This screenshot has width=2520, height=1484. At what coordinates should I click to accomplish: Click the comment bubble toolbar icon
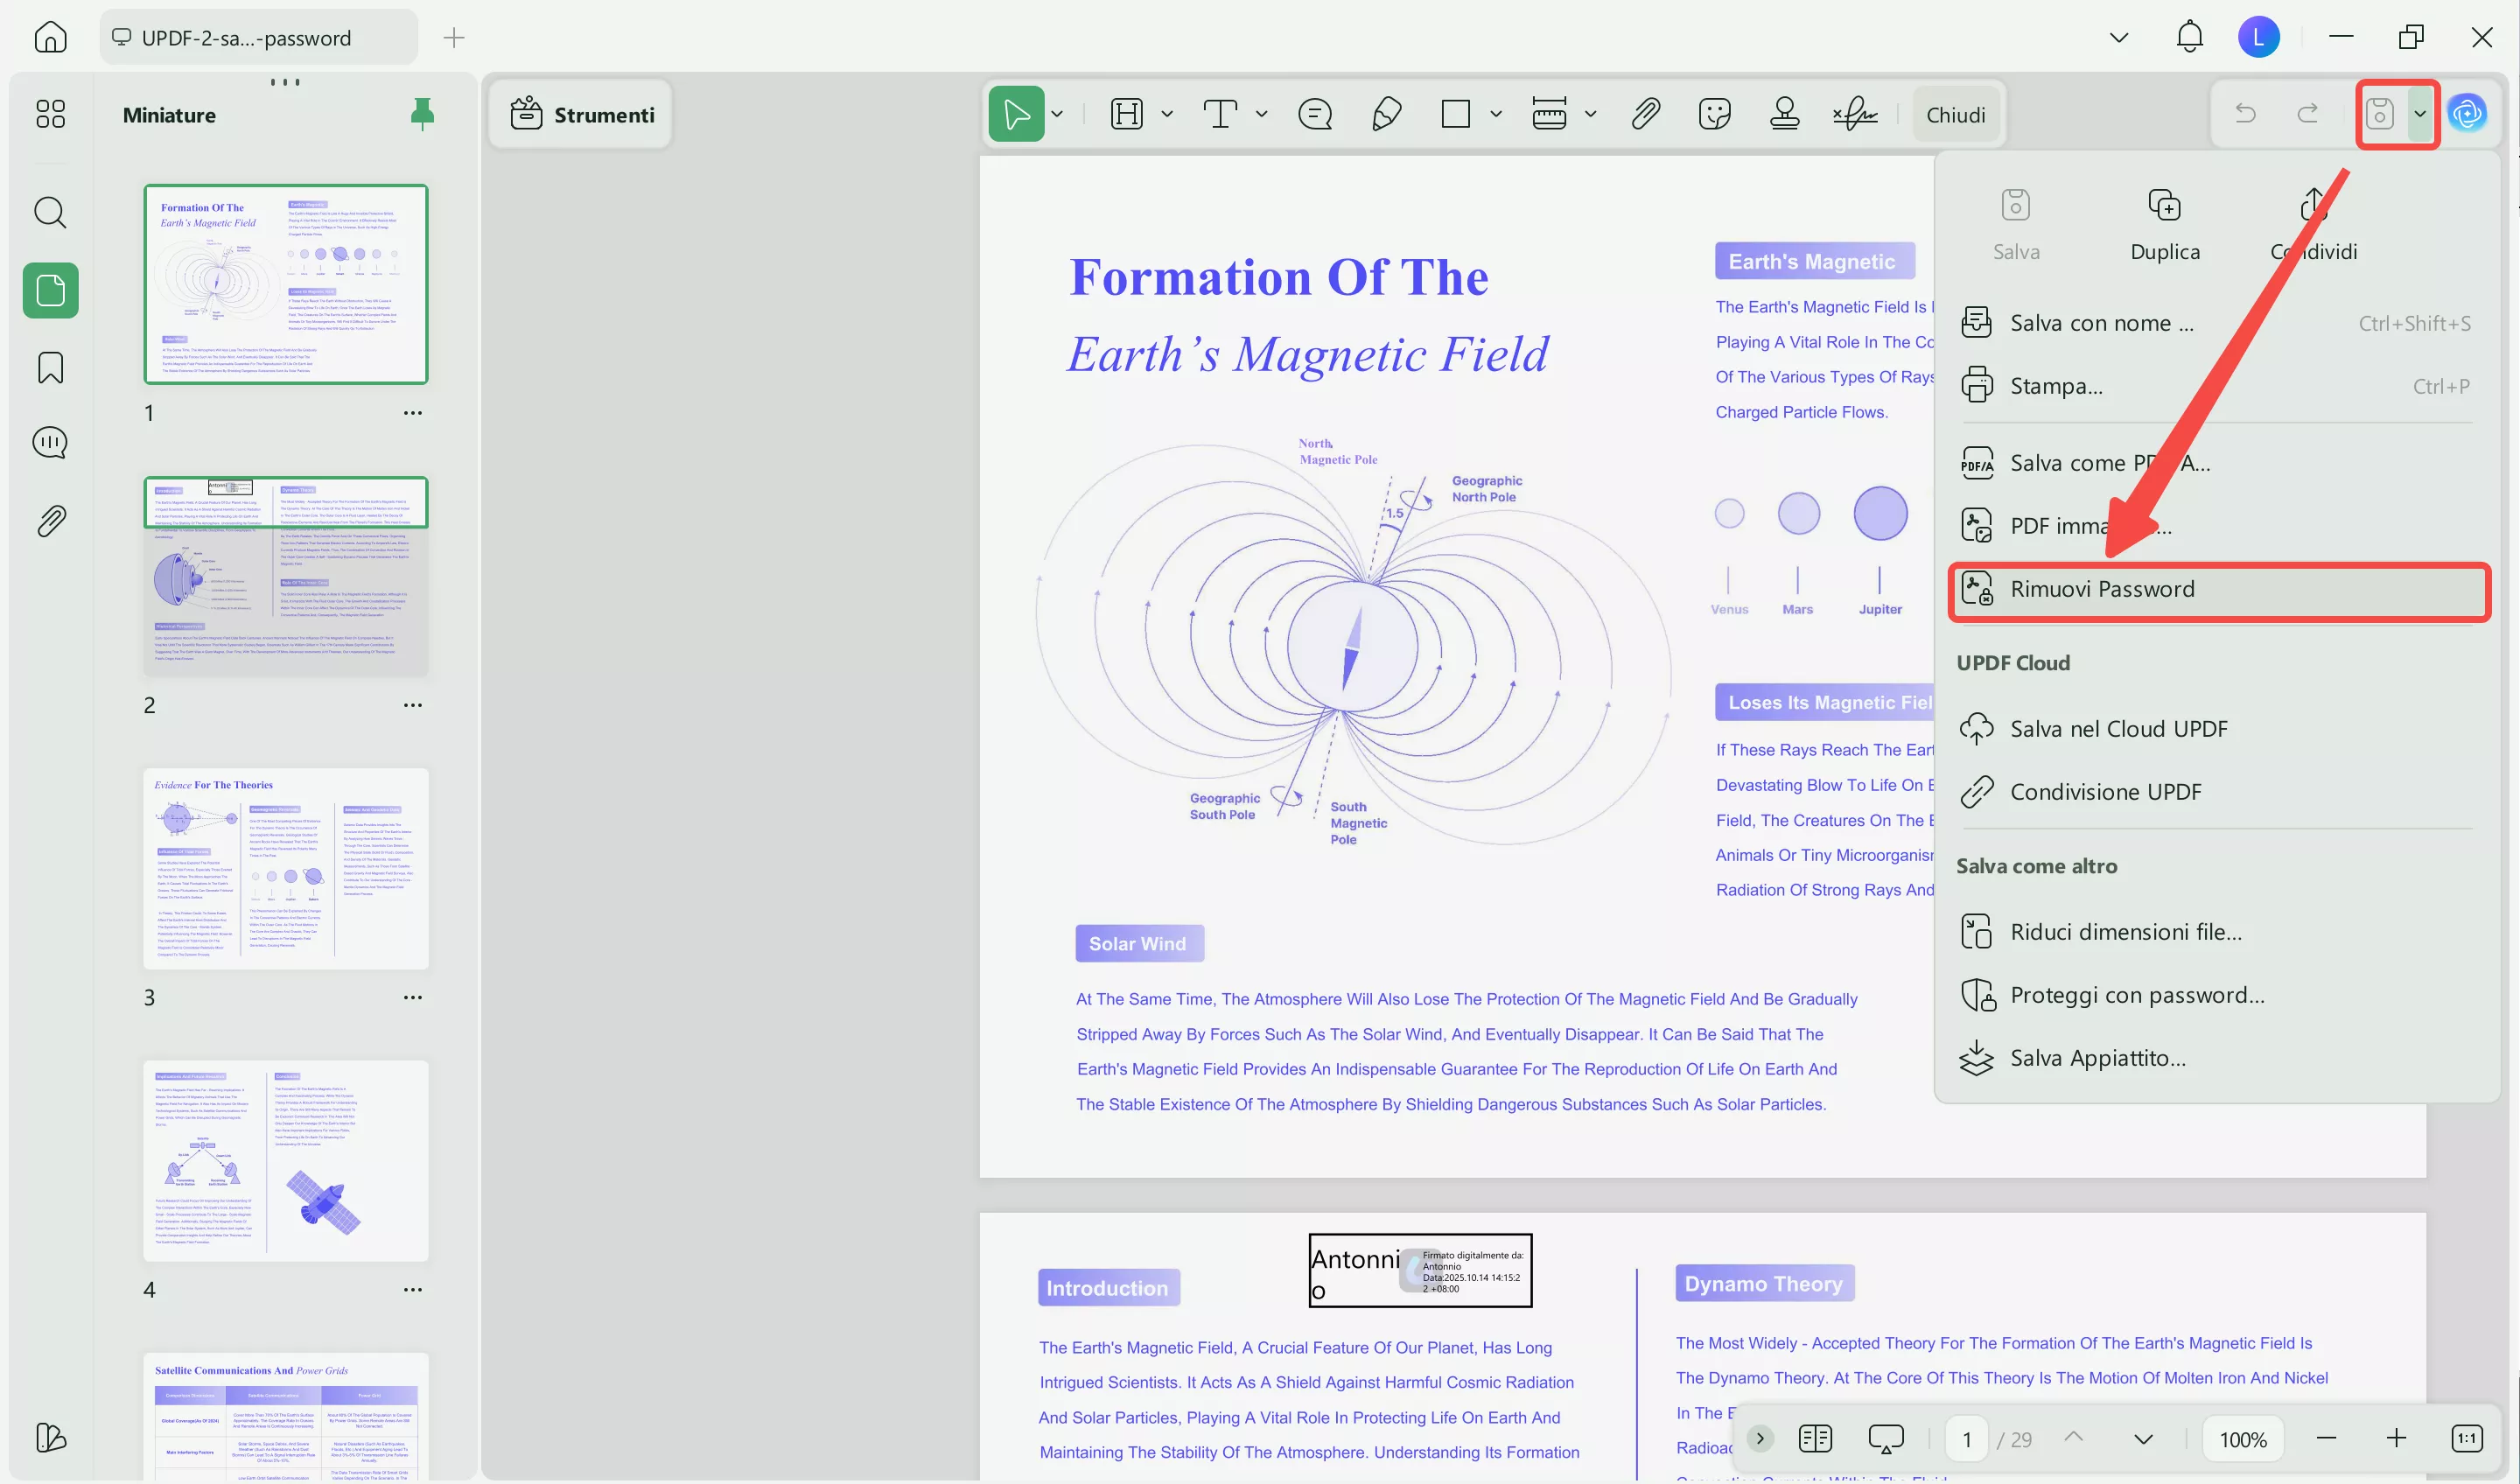point(1314,114)
